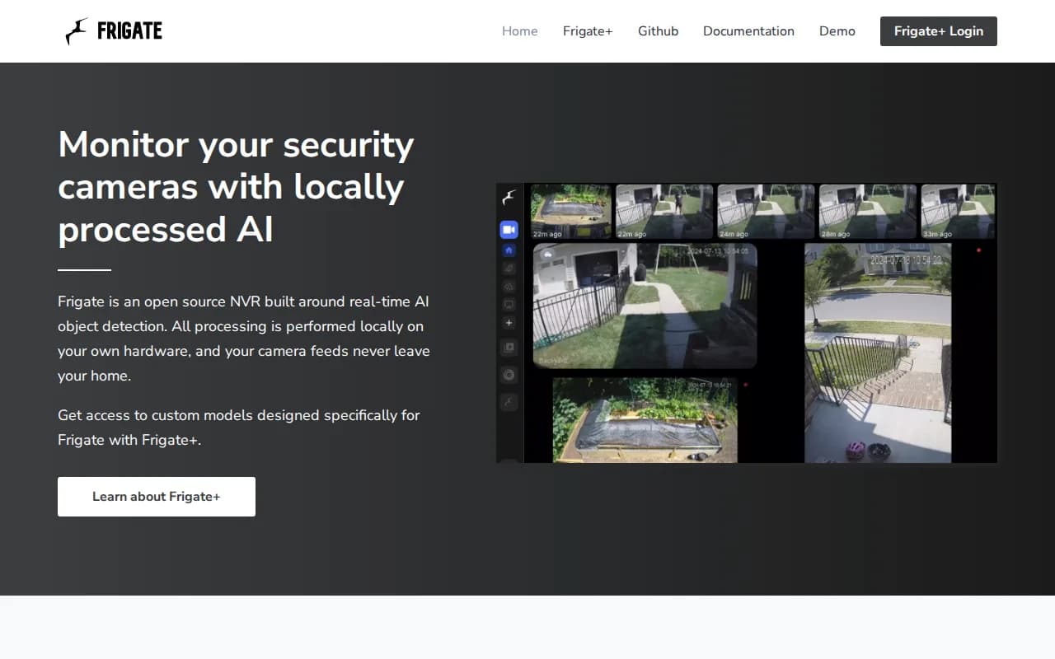Open the Home navigation link
Image resolution: width=1055 pixels, height=659 pixels.
(519, 31)
